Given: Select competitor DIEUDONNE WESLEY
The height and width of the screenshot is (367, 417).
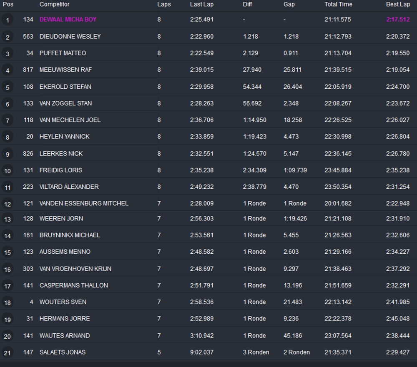Looking at the screenshot, I should (x=70, y=36).
